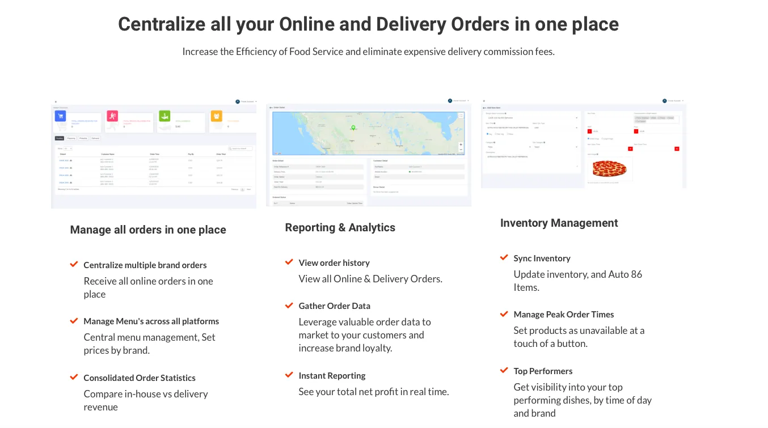Click the 'Inventory Management' heading
This screenshot has width=768, height=428.
click(x=559, y=223)
